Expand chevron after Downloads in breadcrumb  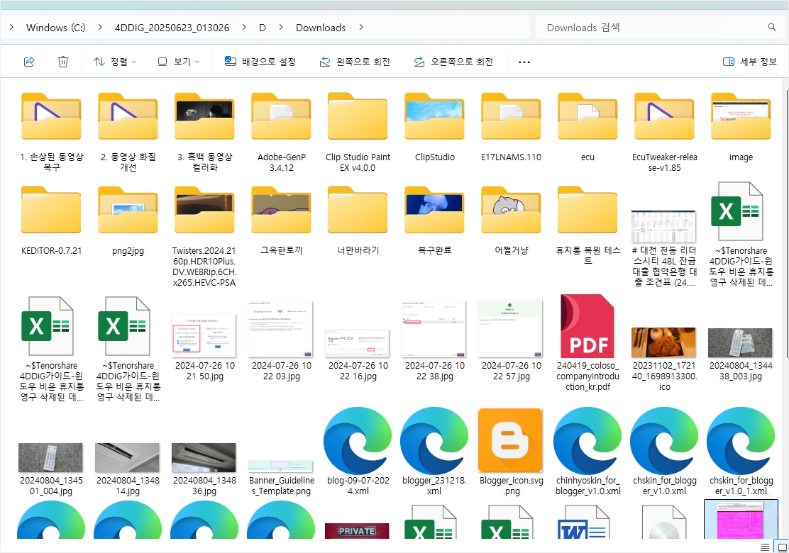coord(360,27)
